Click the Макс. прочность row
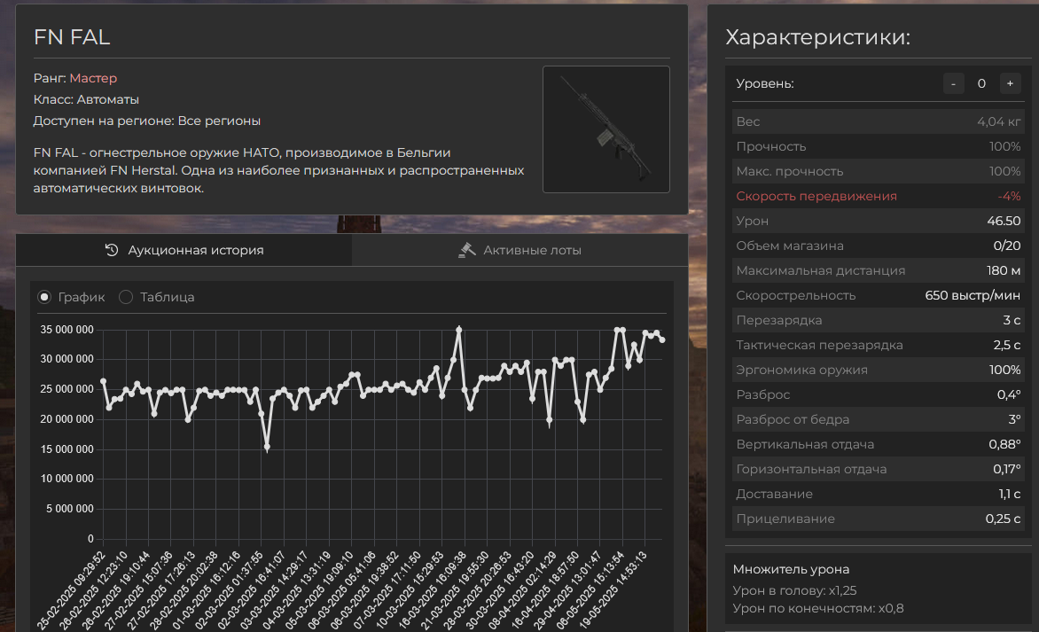This screenshot has width=1039, height=632. (878, 171)
